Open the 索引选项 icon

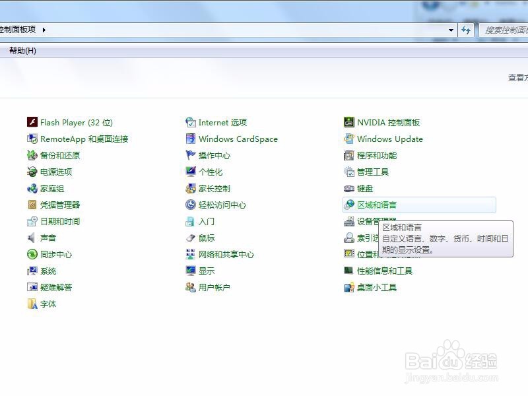coord(349,238)
